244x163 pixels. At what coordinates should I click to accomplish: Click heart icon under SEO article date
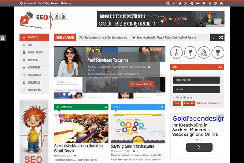(x=134, y=151)
